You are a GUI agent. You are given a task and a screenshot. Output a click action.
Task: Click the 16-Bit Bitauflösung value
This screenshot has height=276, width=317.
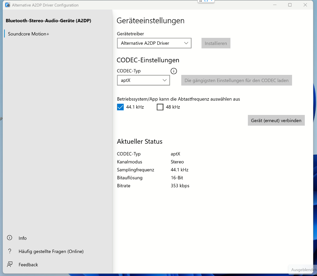click(x=177, y=178)
